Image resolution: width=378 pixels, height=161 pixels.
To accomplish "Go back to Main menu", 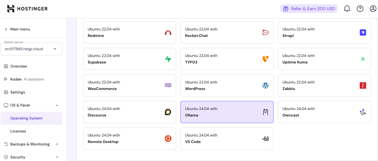I will tap(17, 29).
